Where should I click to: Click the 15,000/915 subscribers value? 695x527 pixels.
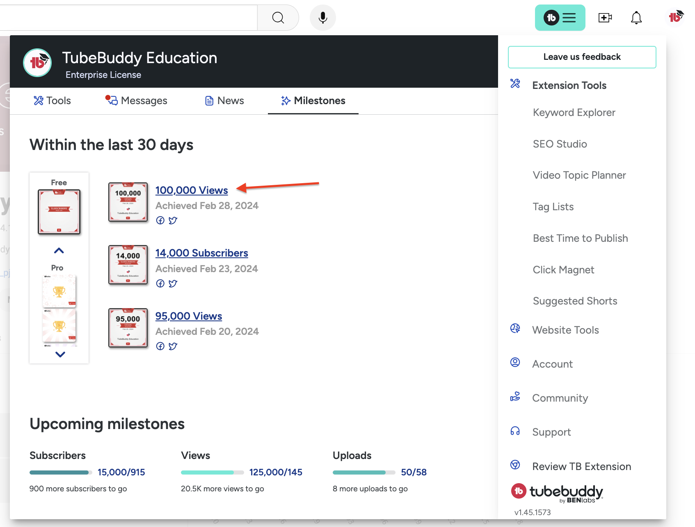[121, 472]
